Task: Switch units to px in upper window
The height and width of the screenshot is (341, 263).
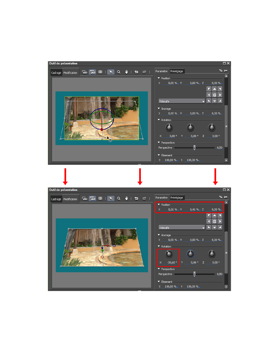Action: [x=226, y=71]
